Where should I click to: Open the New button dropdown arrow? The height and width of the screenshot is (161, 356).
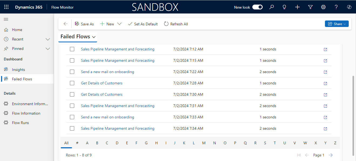pos(119,24)
